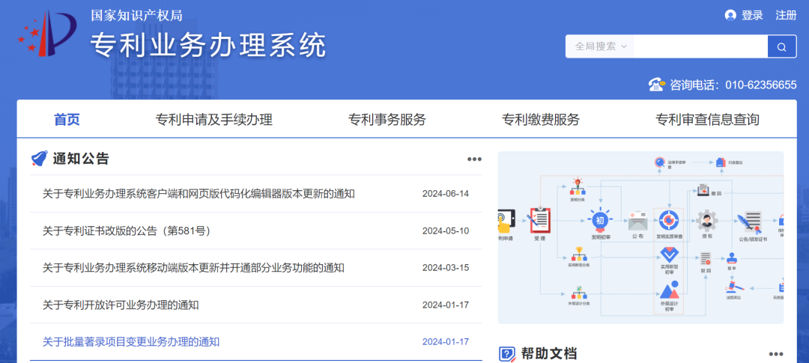Click the help document icon beside 帮助文档
Screen dimensions: 809x363
pos(507,354)
